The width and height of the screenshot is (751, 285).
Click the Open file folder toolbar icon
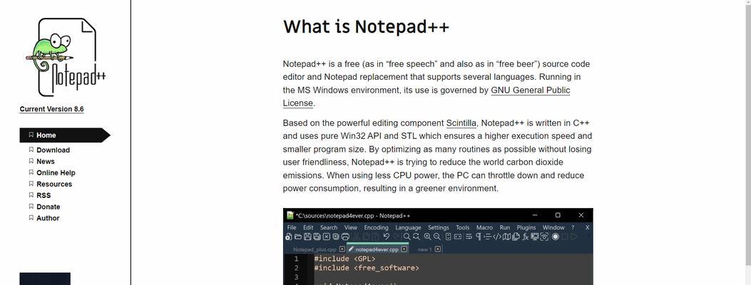[x=298, y=237]
